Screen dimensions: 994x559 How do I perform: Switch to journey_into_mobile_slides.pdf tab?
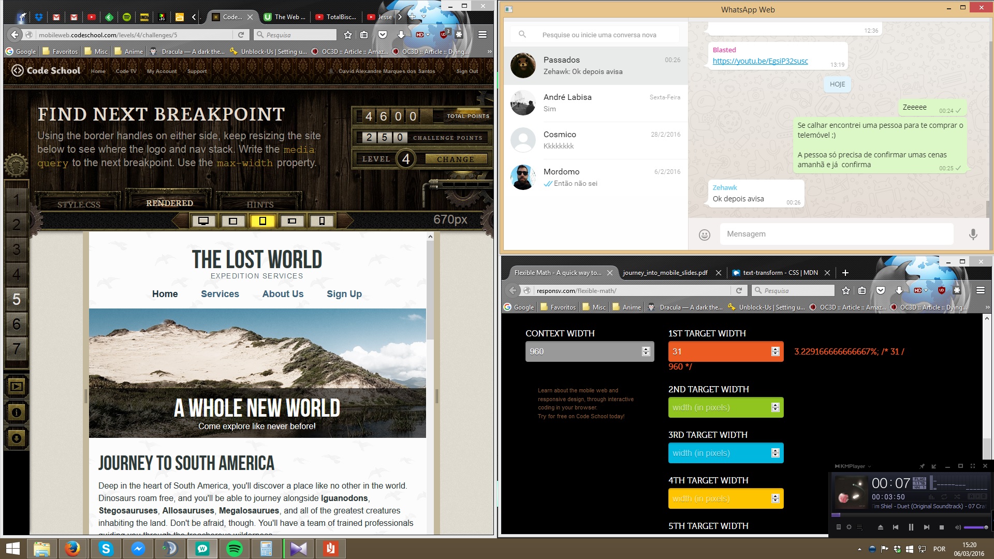[671, 273]
